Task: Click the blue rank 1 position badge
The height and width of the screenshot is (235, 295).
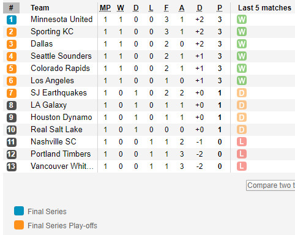Action: tap(12, 20)
